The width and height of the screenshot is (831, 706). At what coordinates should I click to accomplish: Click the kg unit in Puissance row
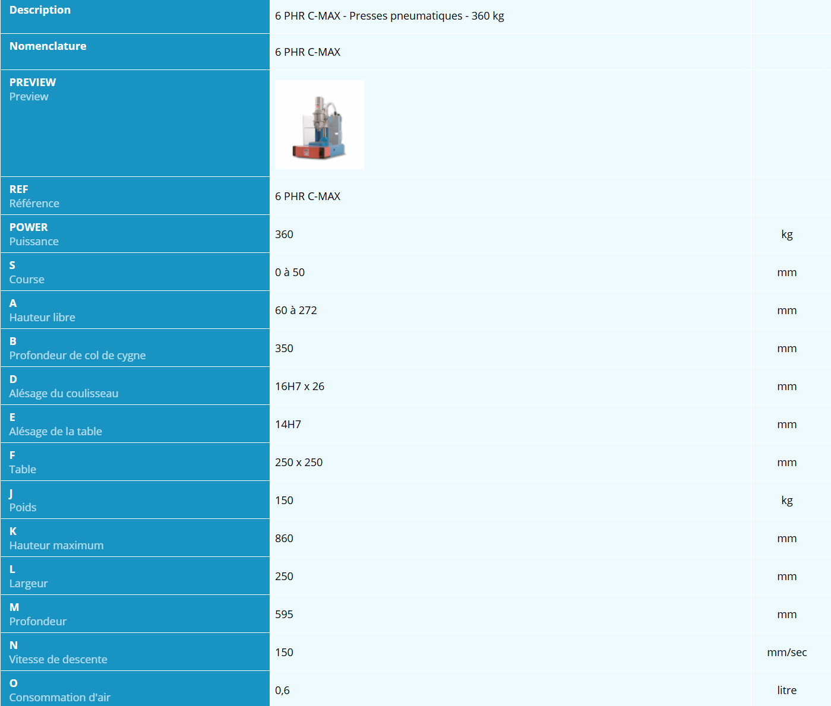pyautogui.click(x=787, y=235)
